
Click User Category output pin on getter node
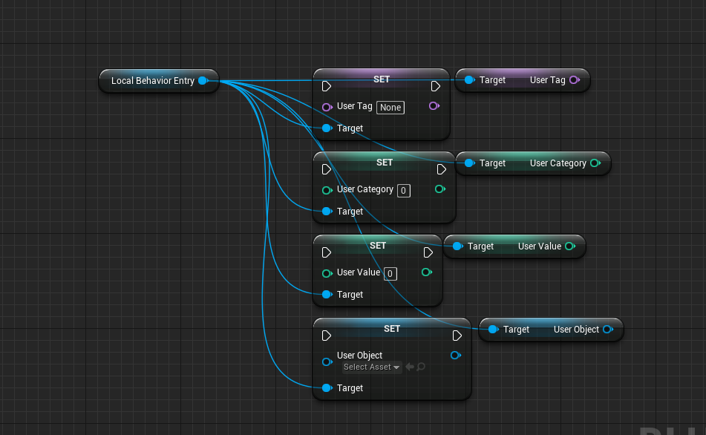click(x=595, y=163)
